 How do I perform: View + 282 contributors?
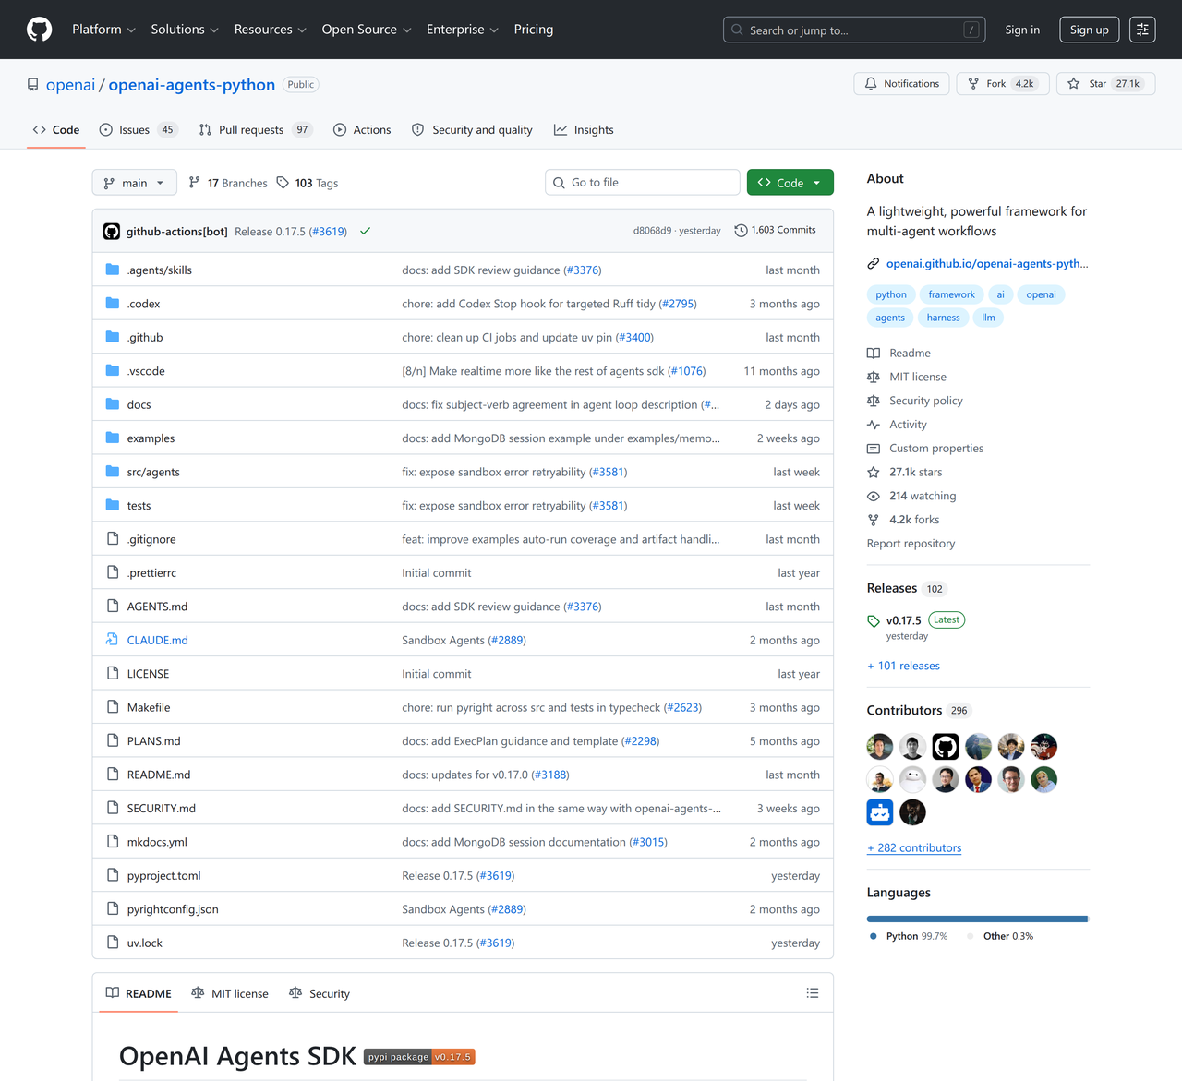pyautogui.click(x=914, y=847)
